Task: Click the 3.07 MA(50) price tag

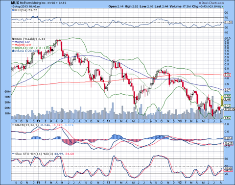Action: click(228, 90)
